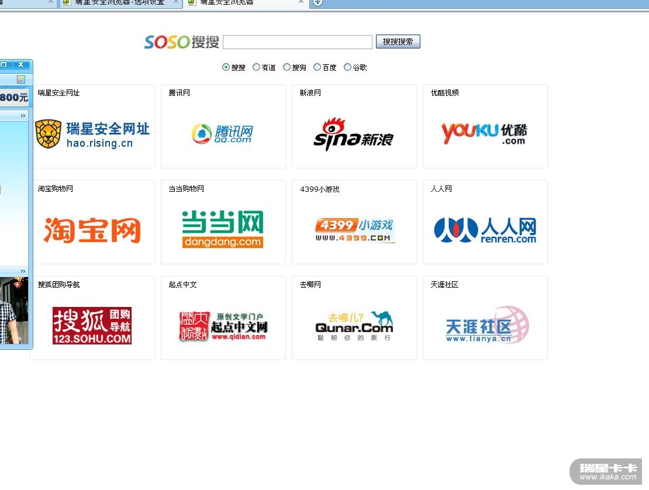Image resolution: width=649 pixels, height=490 pixels.
Task: Click the 腾讯网 title text
Action: tap(179, 93)
